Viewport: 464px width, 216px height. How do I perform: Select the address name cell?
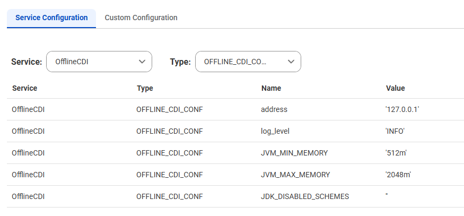[x=274, y=110]
